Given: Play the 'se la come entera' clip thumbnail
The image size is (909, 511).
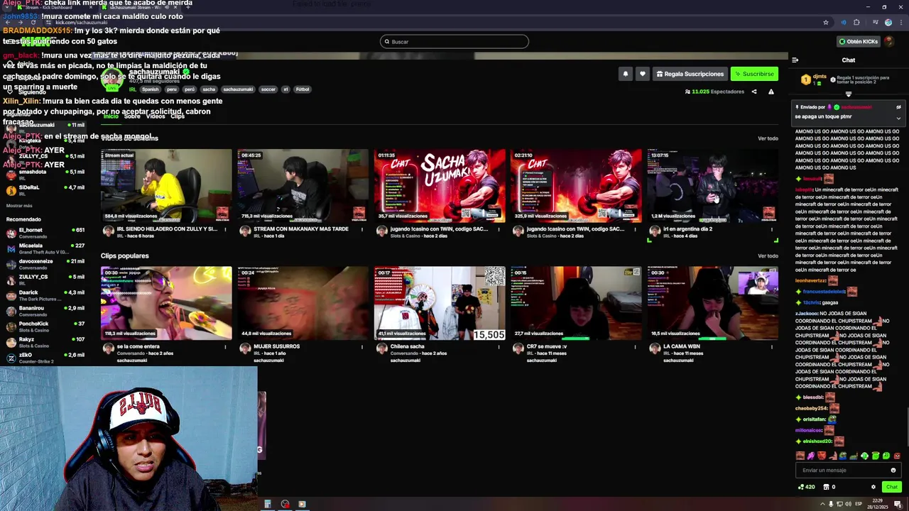Looking at the screenshot, I should tap(166, 303).
